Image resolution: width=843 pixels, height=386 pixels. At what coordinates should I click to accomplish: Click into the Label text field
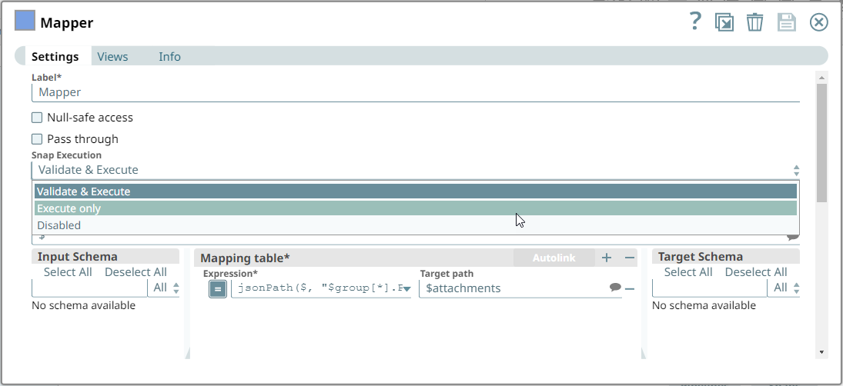coord(416,92)
